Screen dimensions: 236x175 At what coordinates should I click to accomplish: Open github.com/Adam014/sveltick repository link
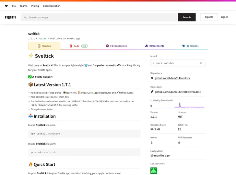click(172, 78)
